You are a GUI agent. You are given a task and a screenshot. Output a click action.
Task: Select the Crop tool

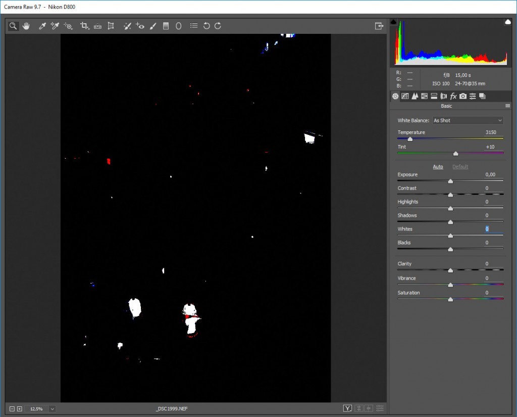pos(85,26)
